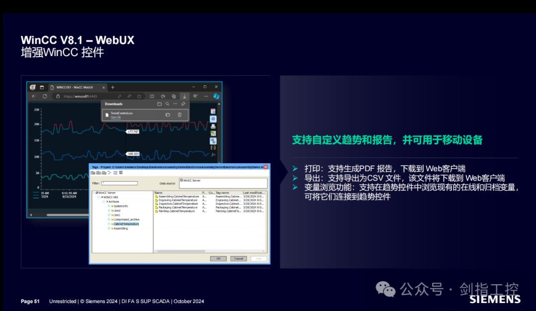Viewport: 536px width, 311px height.
Task: Click inside the Filter input field
Action: [x=120, y=184]
